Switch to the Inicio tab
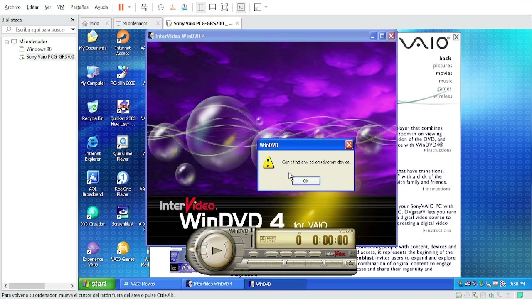 point(94,23)
